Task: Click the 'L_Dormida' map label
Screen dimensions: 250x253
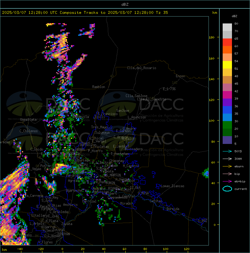Action: point(171,209)
